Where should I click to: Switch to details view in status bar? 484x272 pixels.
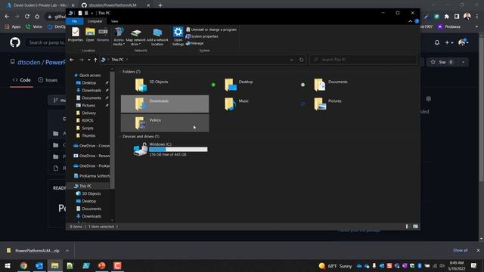(x=407, y=227)
